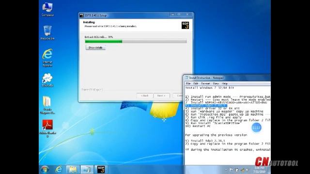This screenshot has width=310, height=174.
Task: Click the SDP3 setup title bar icon
Action: click(81, 15)
